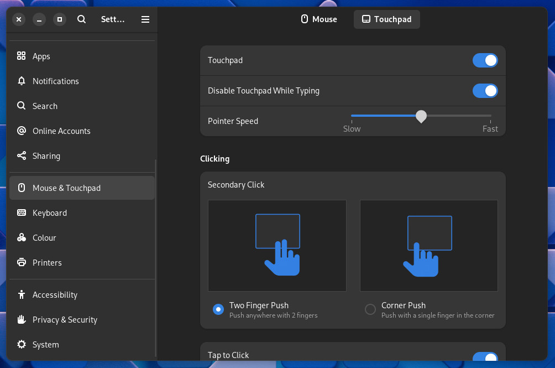Open the hamburger menu in Settings
Image resolution: width=555 pixels, height=368 pixels.
[x=145, y=19]
